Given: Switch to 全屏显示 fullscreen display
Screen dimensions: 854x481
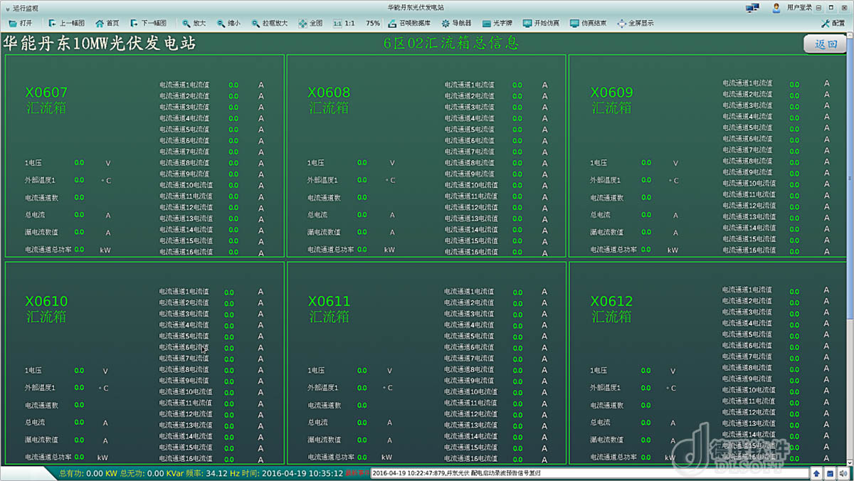Looking at the screenshot, I should point(636,23).
